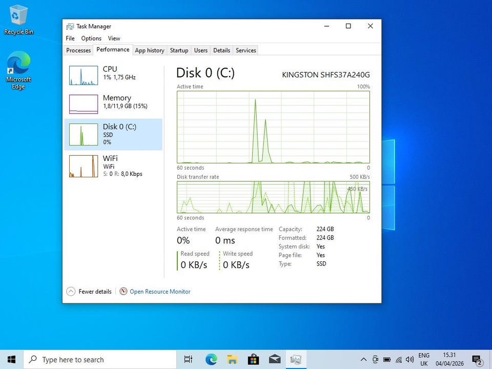Screen dimensions: 492x369
Task: Minimize the Task Manager window
Action: click(326, 26)
